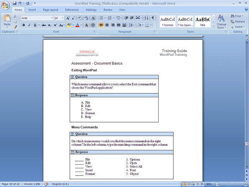Viewport: 249px width, 187px height.
Task: Align text to the right
Action: coord(113,25)
